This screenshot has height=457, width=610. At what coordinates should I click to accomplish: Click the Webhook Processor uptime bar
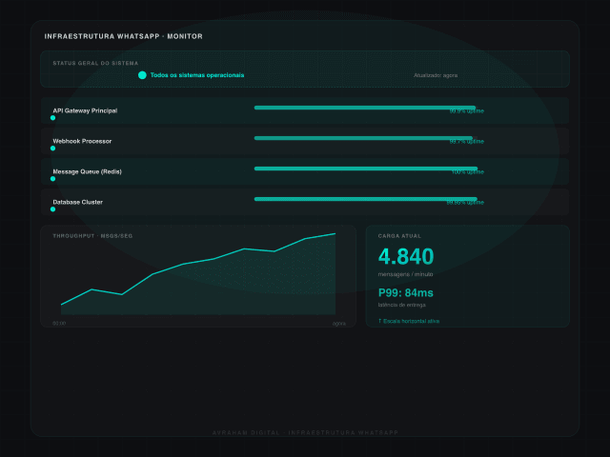point(364,138)
